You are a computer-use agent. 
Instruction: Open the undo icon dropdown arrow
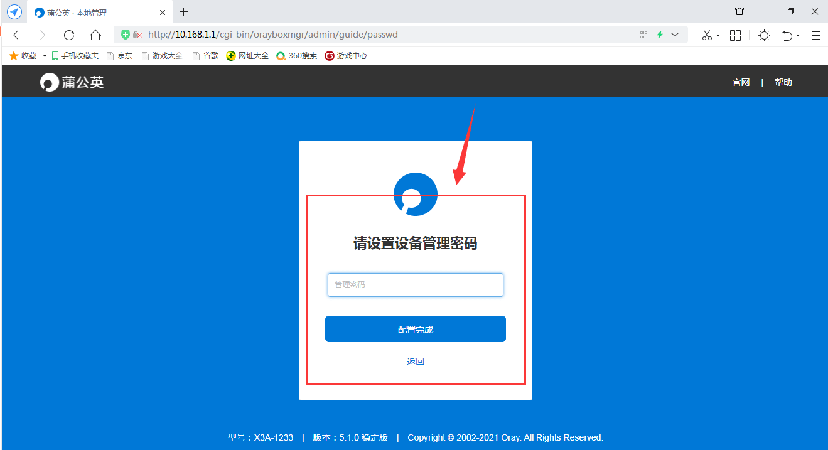pos(798,36)
